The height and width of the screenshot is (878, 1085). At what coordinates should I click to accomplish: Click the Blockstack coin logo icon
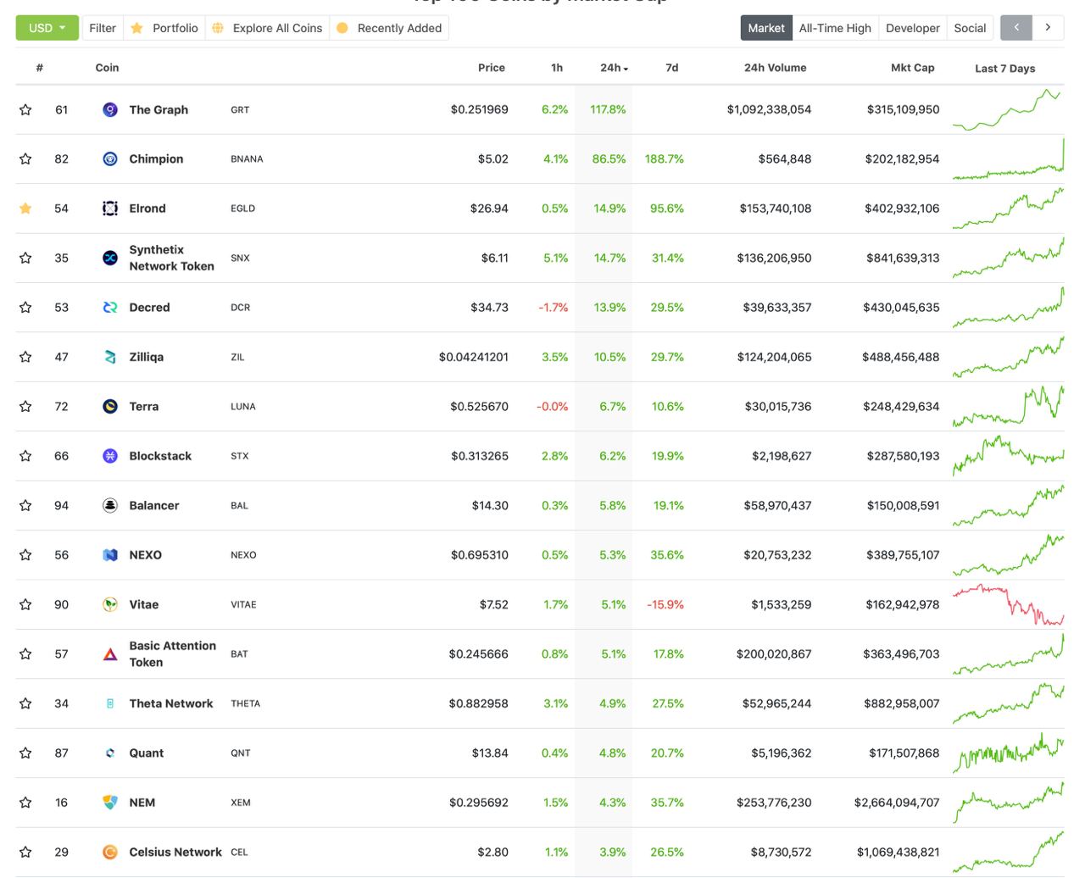[x=110, y=456]
